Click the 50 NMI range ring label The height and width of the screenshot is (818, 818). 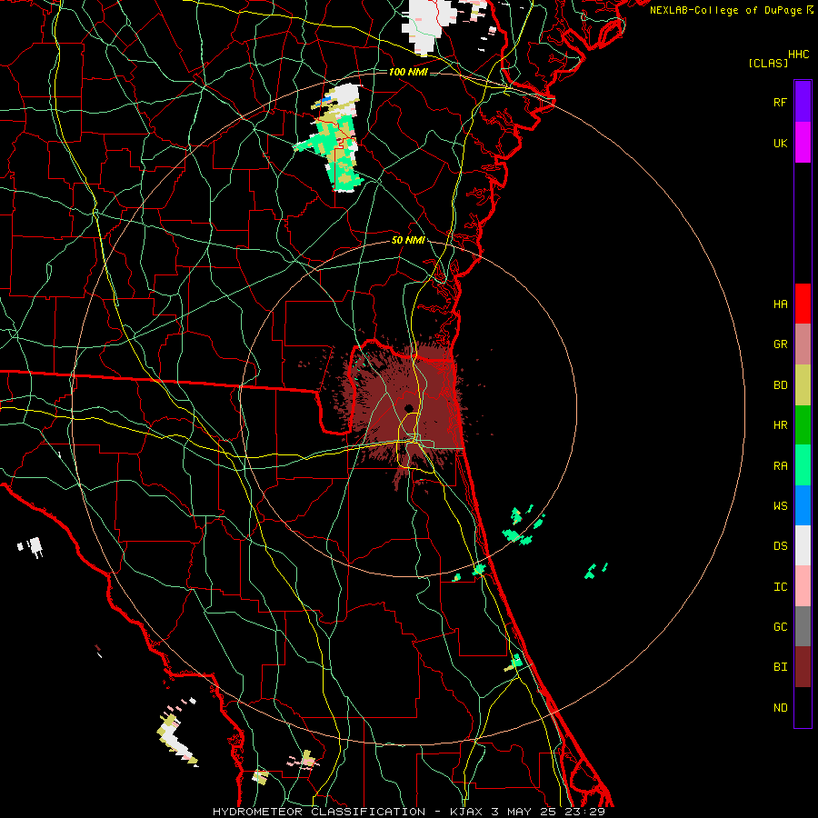coord(408,240)
